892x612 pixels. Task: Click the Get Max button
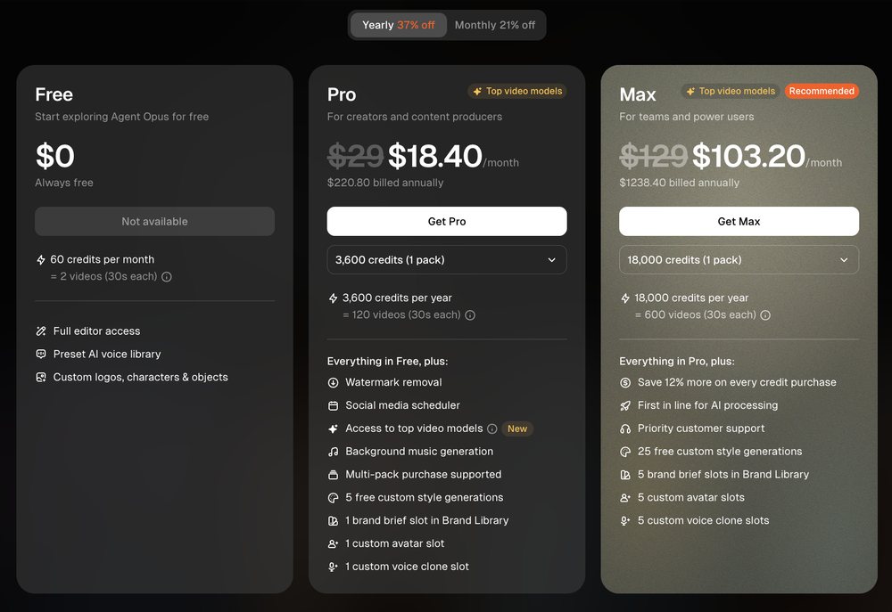tap(739, 222)
